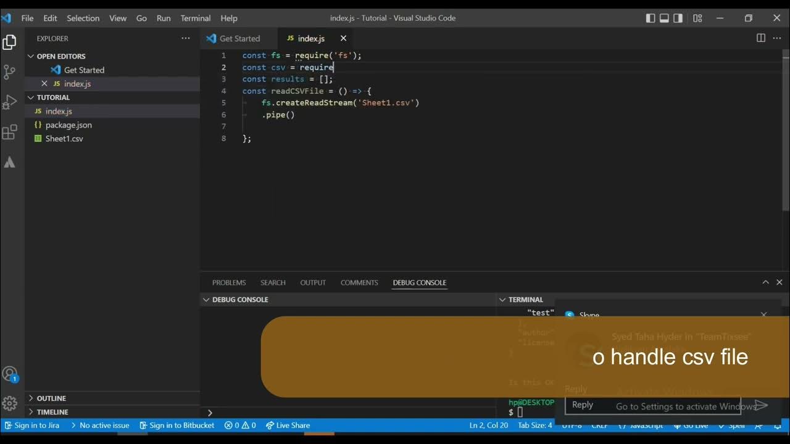Click the Reply field in Skype popup
This screenshot has width=790, height=444.
pos(652,405)
